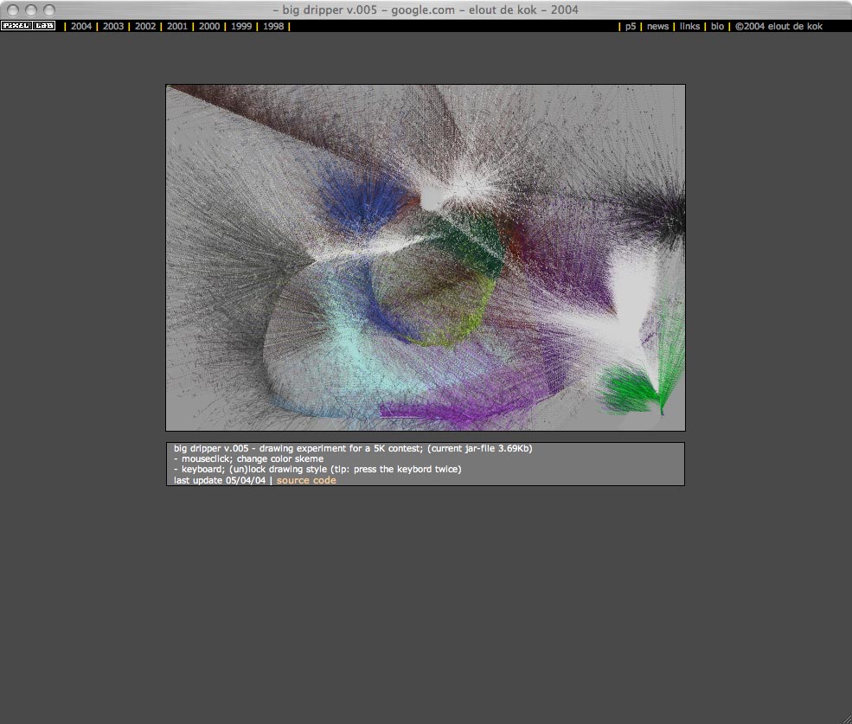Click the window close button
Image resolution: width=852 pixels, height=724 pixels.
13,10
